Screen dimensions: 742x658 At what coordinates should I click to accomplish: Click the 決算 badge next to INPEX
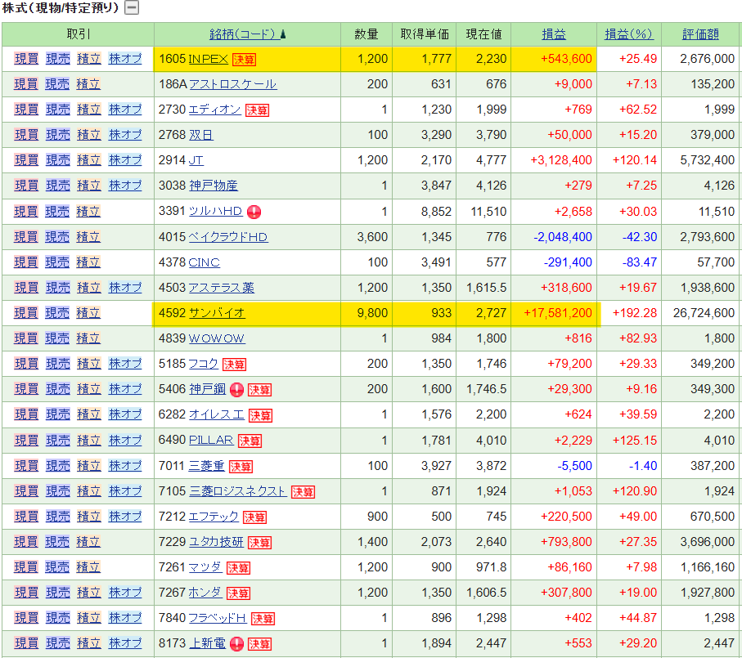[244, 60]
